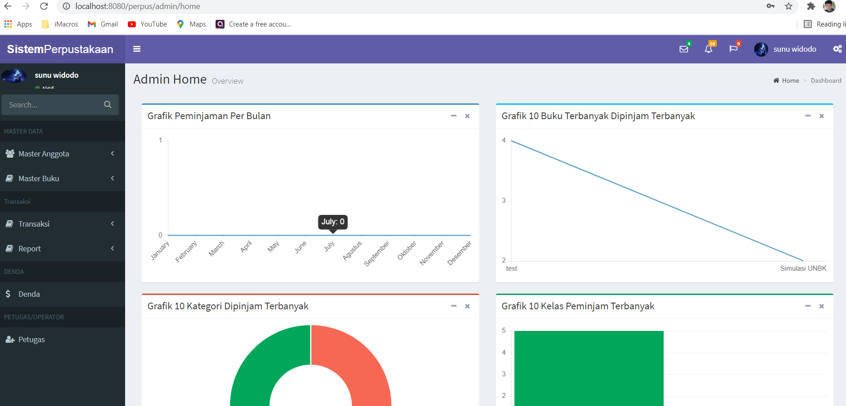
Task: Expand the Master Buku menu
Action: tap(63, 178)
